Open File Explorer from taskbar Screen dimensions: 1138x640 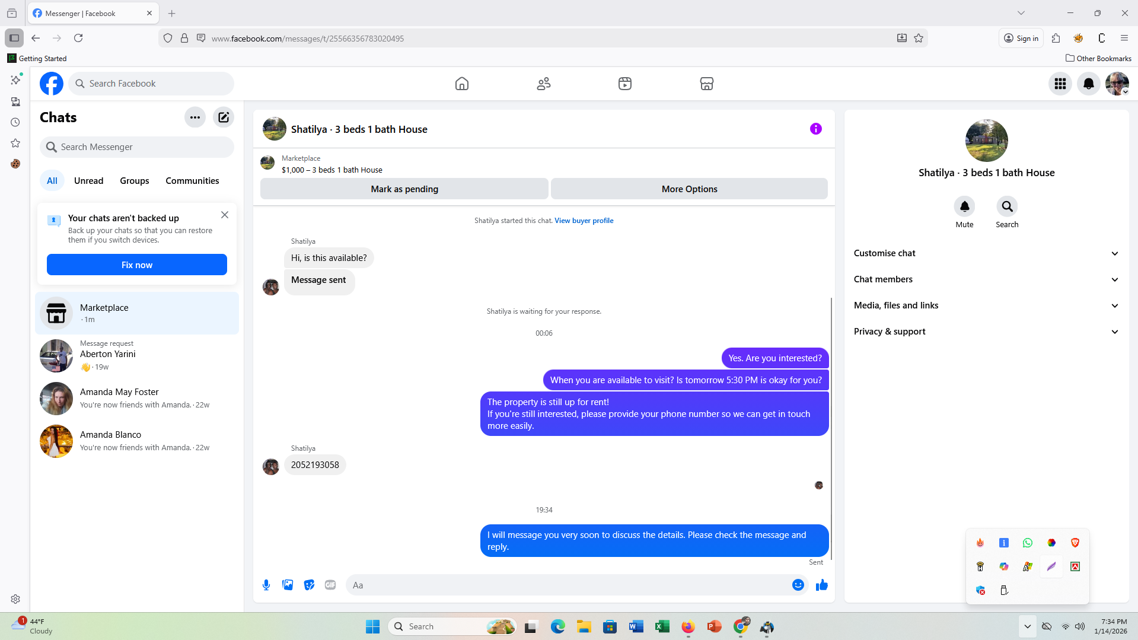click(584, 626)
